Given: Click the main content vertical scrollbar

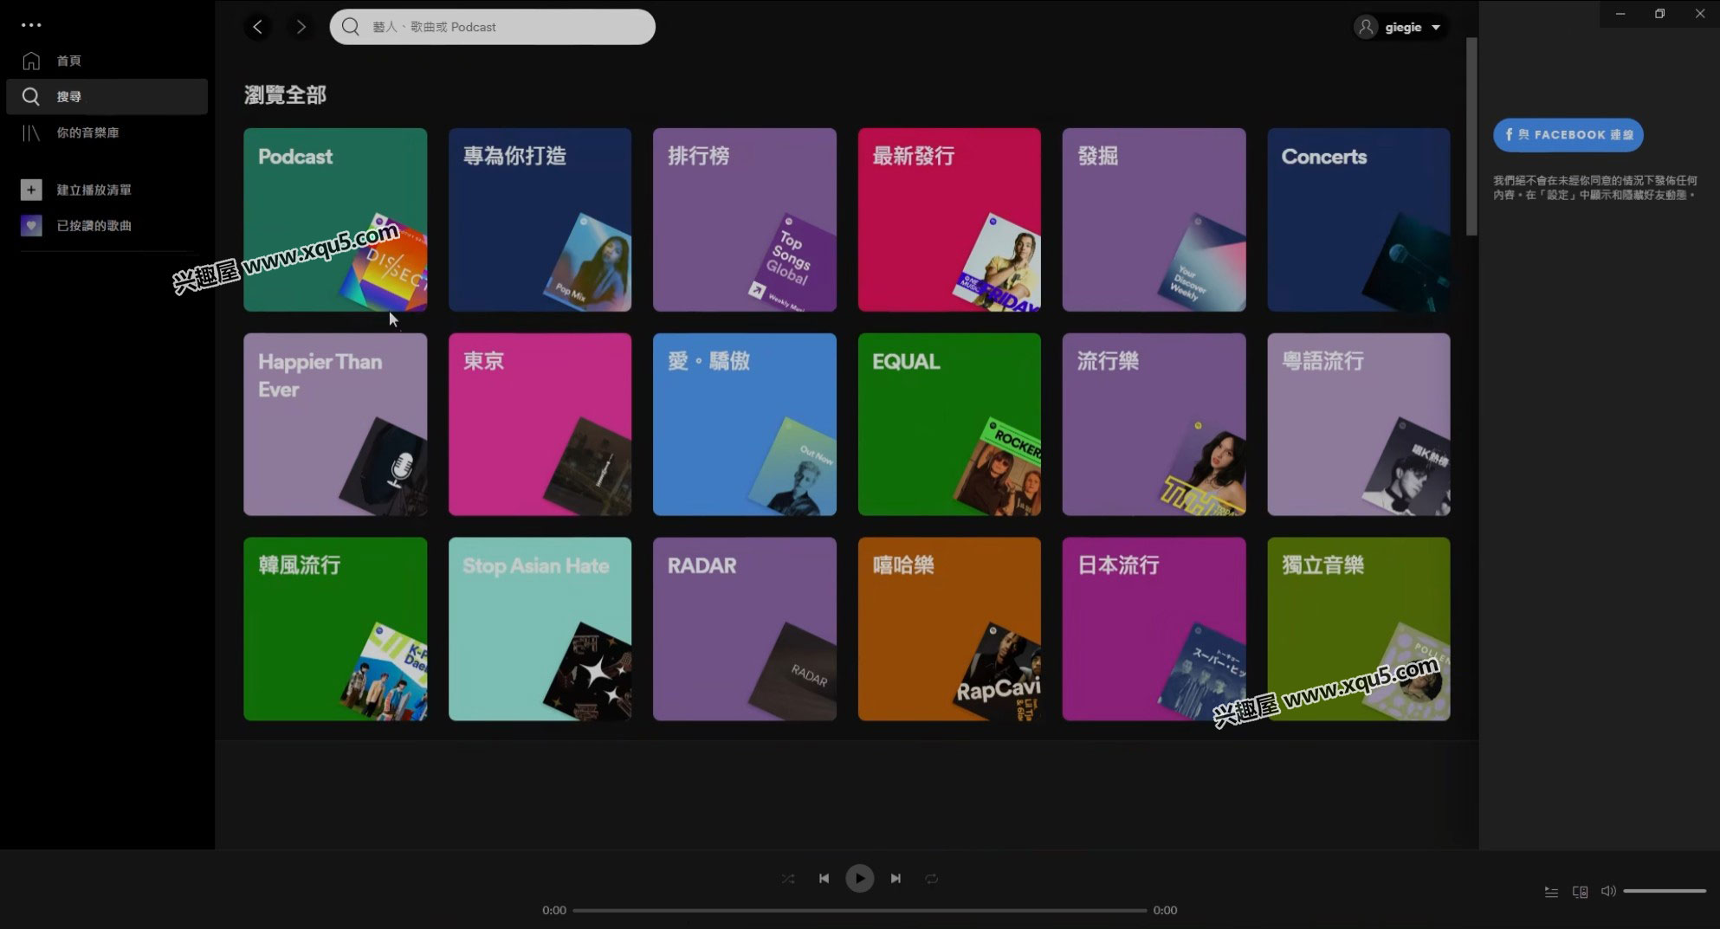Looking at the screenshot, I should click(1471, 136).
